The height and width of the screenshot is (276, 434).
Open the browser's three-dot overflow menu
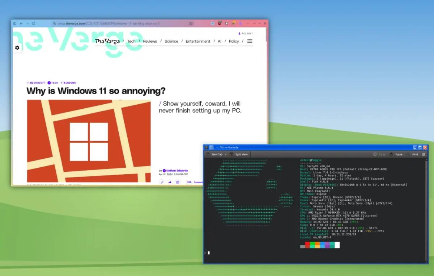click(247, 24)
